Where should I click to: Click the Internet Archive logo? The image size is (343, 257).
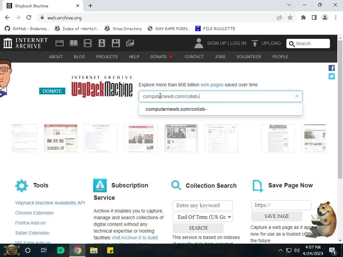(x=25, y=43)
